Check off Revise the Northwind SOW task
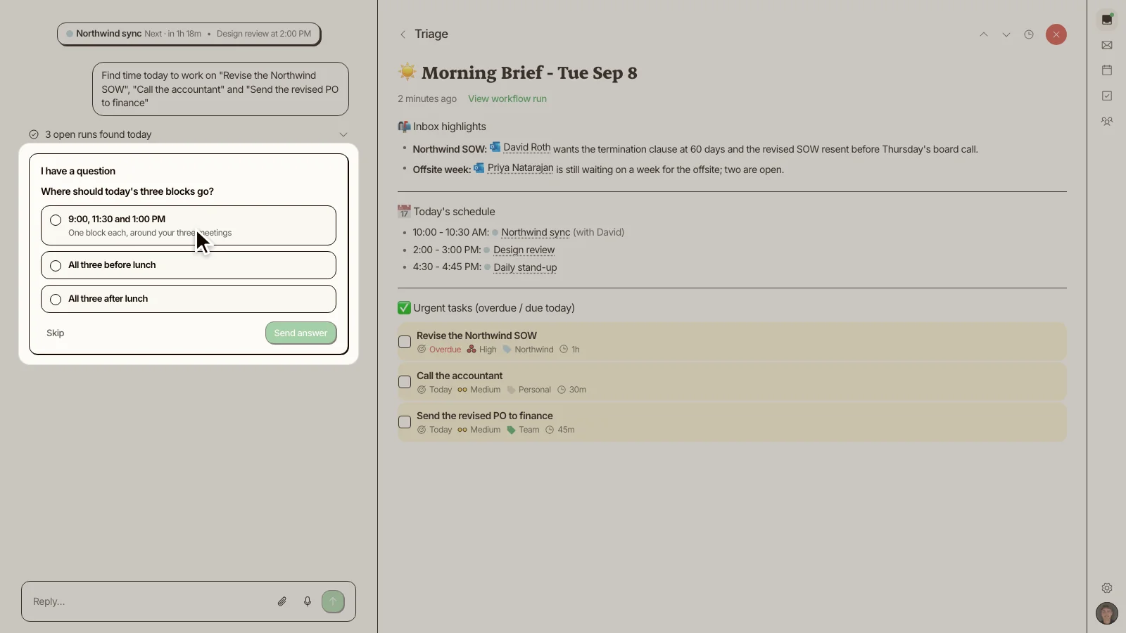Viewport: 1126px width, 633px height. 405,342
